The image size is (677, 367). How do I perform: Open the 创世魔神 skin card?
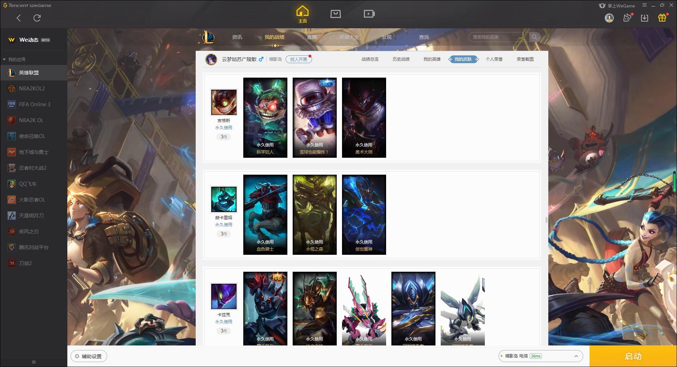[x=364, y=215]
